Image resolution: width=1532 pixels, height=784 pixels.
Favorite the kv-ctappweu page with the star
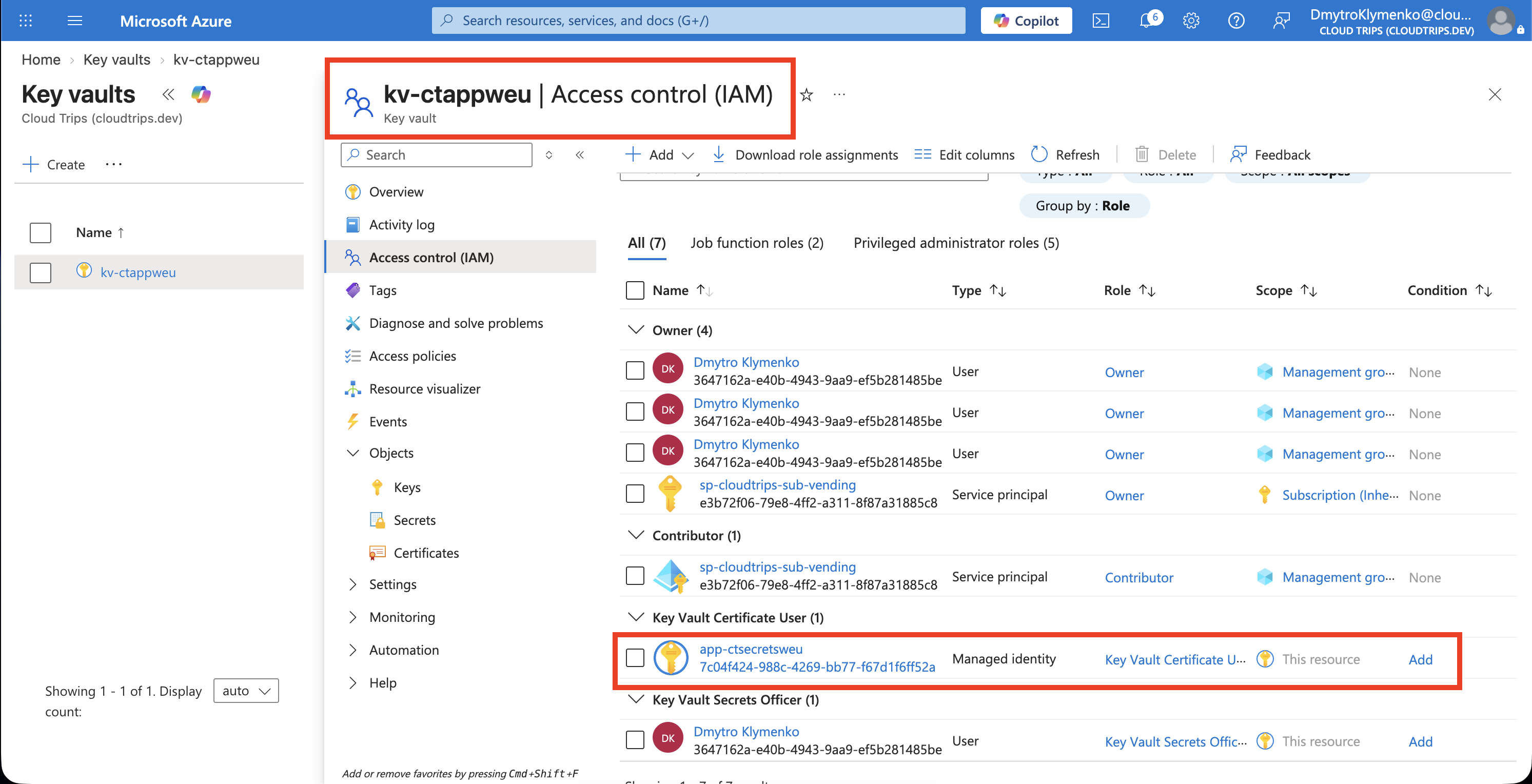807,94
